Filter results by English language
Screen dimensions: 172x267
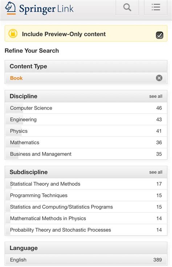coord(86,260)
